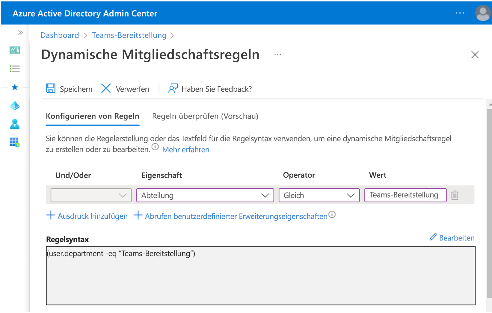492x313 pixels.
Task: Open Azure Active Directory diamond icon
Action: (15, 105)
